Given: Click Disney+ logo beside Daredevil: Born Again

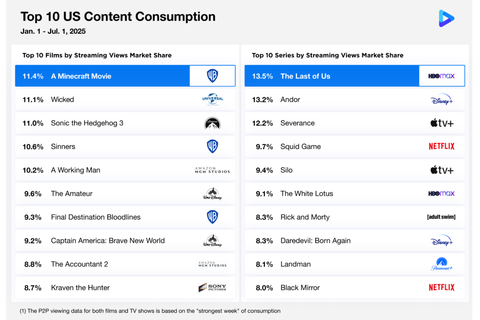Looking at the screenshot, I should [x=442, y=241].
